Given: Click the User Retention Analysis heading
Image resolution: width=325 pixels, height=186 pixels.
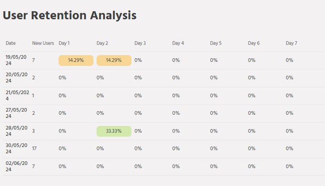Looking at the screenshot, I should (x=70, y=15).
